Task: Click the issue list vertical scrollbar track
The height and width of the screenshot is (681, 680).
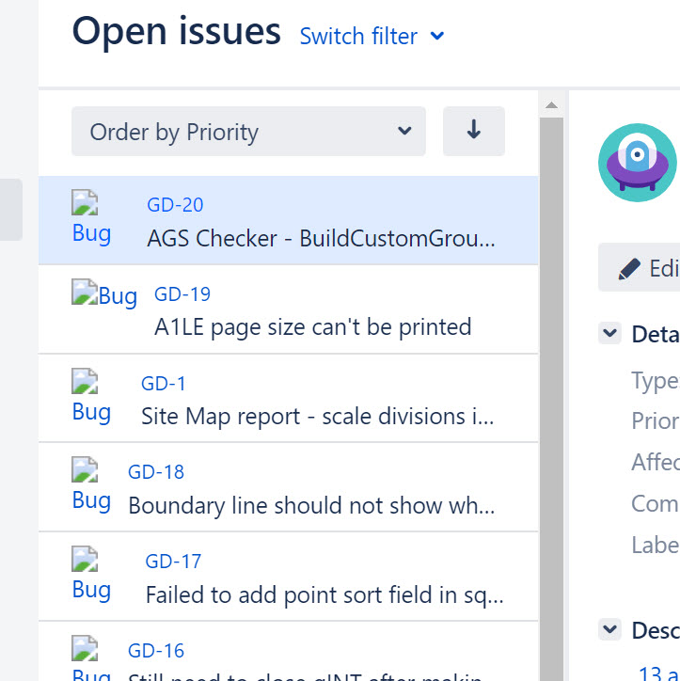Action: pyautogui.click(x=551, y=399)
